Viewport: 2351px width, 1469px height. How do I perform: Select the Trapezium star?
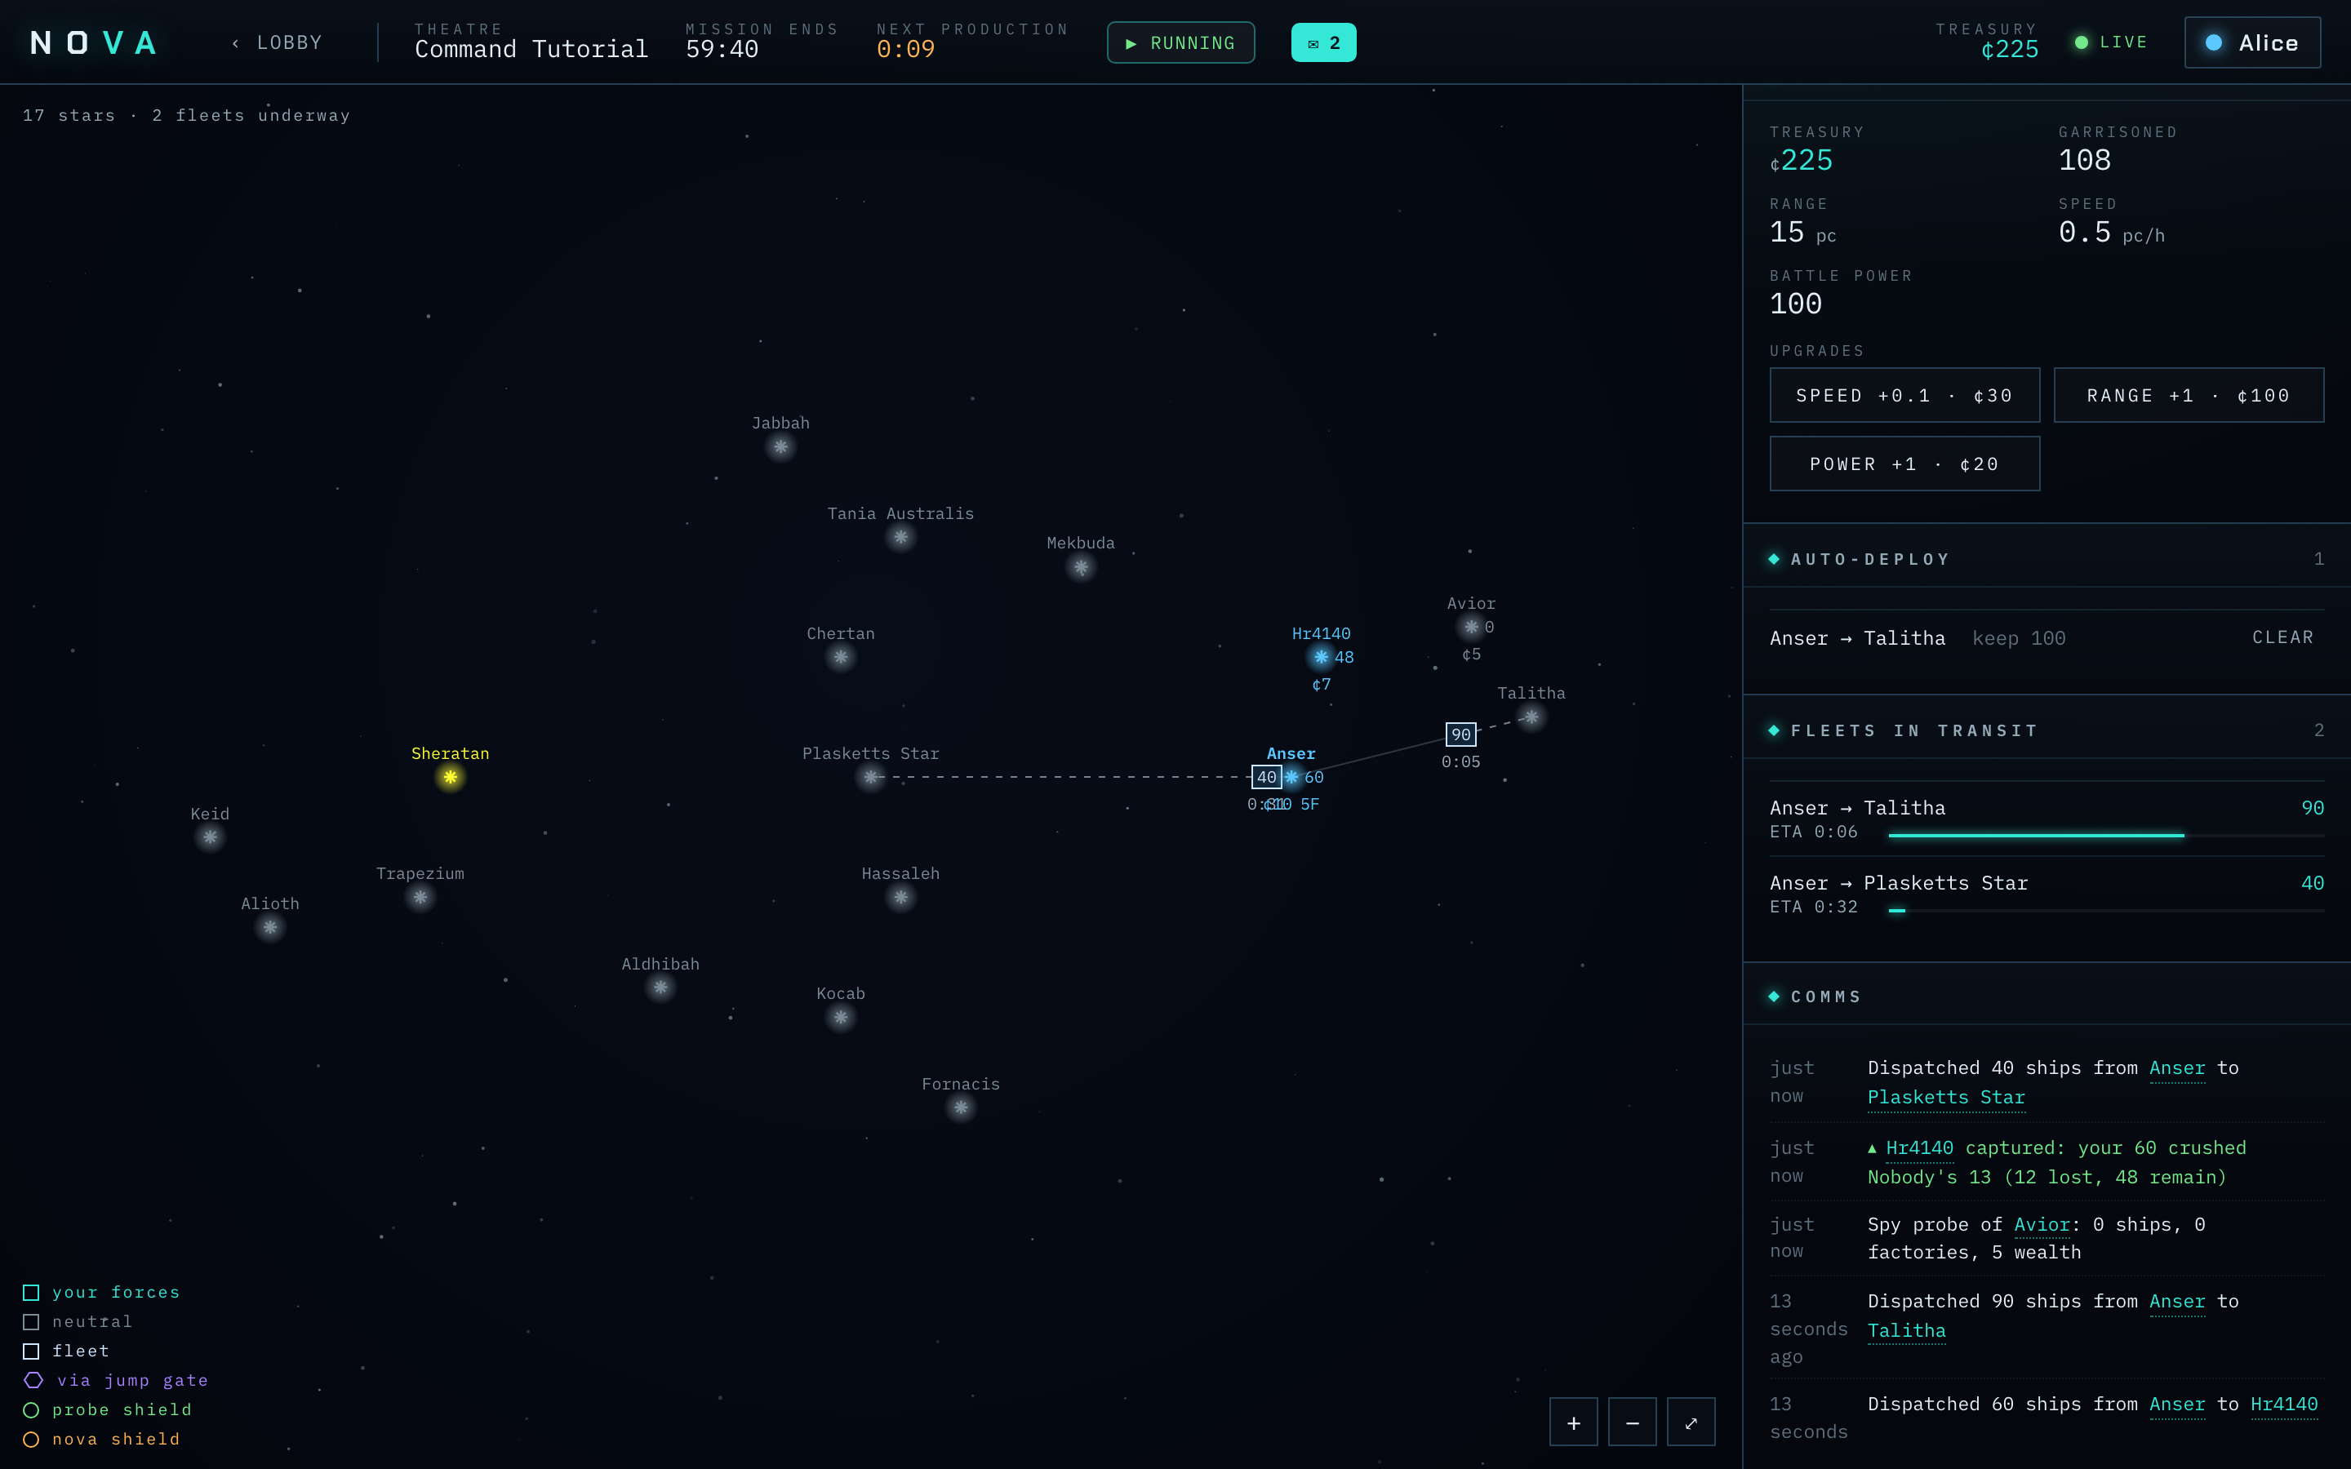(x=420, y=898)
